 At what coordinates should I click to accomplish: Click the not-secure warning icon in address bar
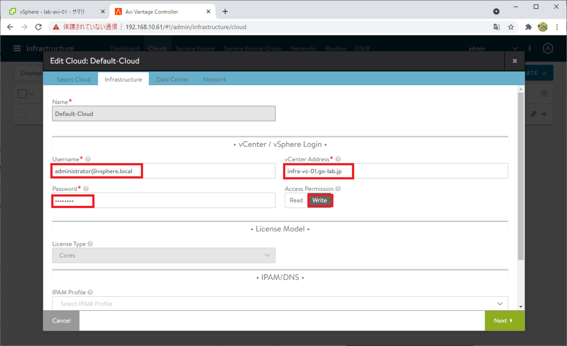click(x=56, y=27)
